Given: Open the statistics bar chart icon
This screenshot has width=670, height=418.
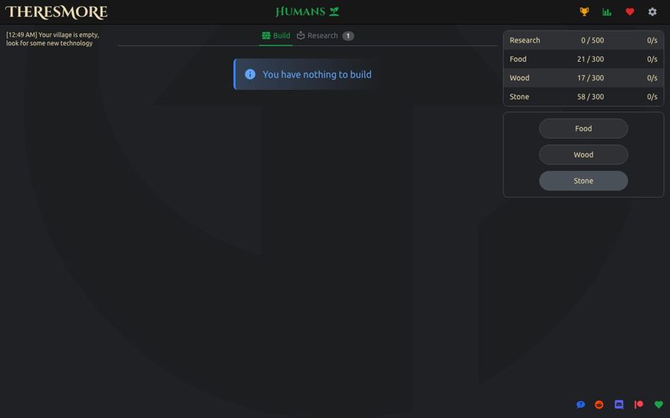Looking at the screenshot, I should (607, 12).
